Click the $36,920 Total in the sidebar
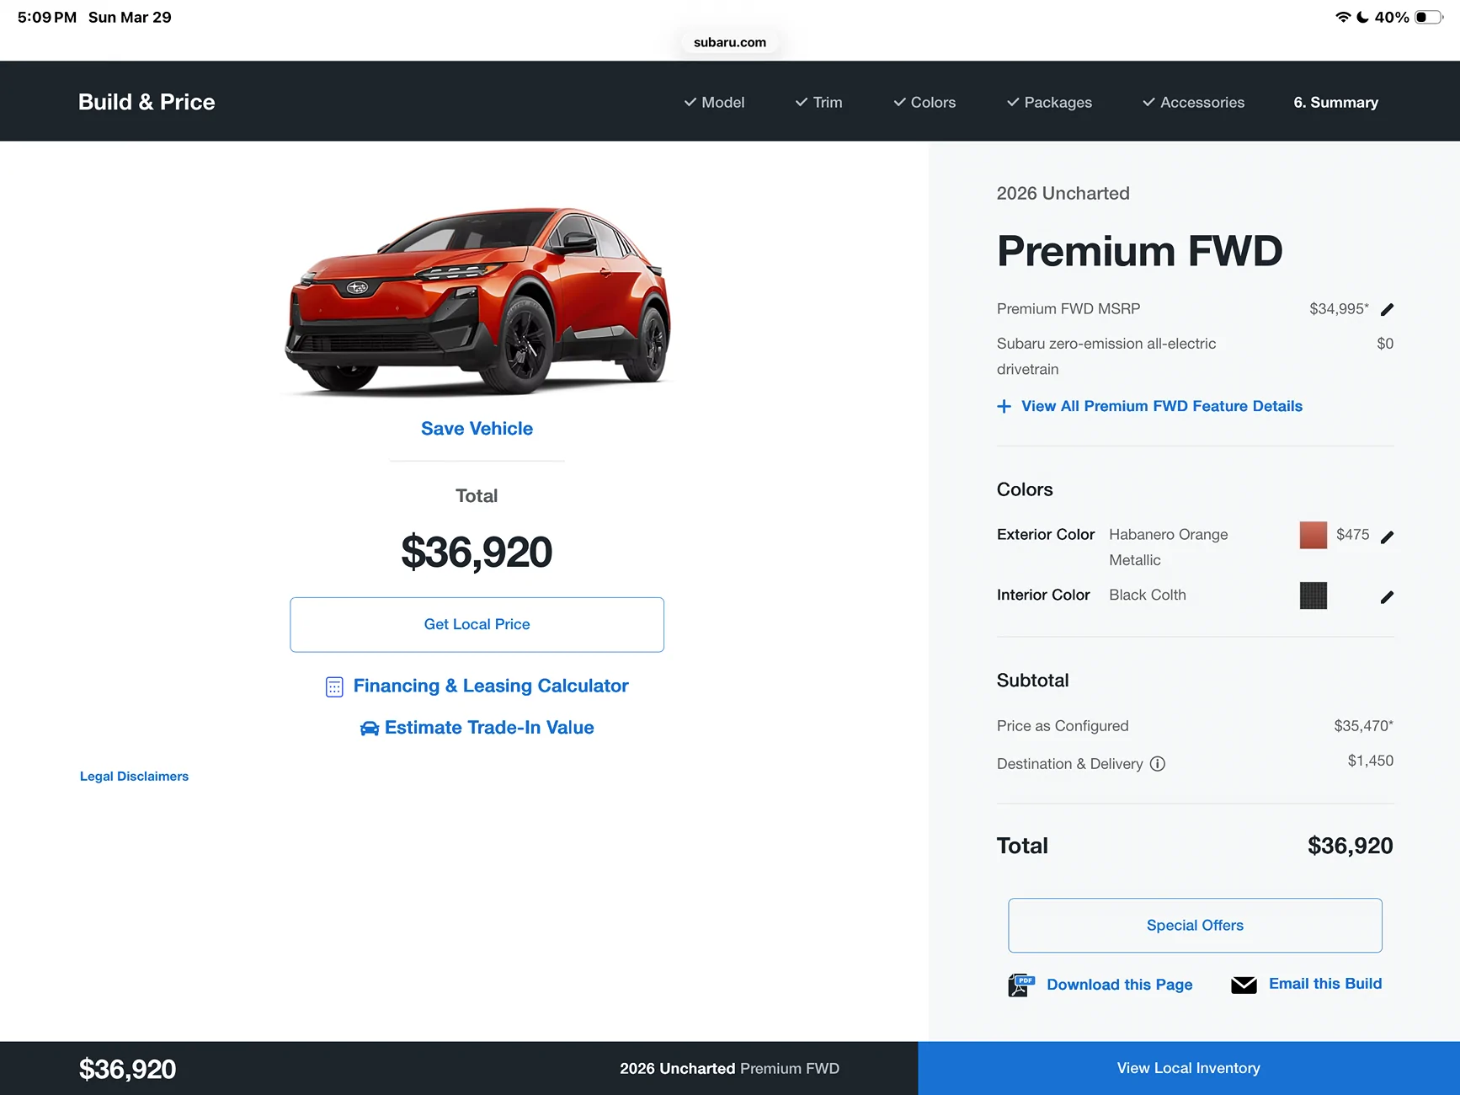1460x1095 pixels. tap(1350, 846)
